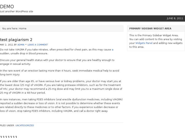Click the paragraph about patients older than 65

[x=61, y=87]
